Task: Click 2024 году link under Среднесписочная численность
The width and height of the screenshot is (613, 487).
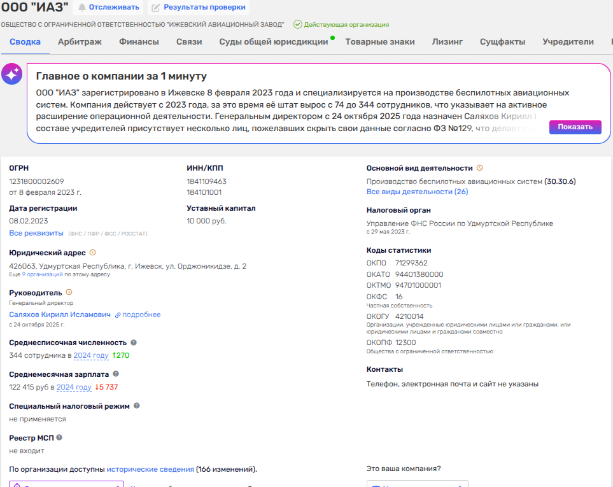Action: pyautogui.click(x=90, y=355)
